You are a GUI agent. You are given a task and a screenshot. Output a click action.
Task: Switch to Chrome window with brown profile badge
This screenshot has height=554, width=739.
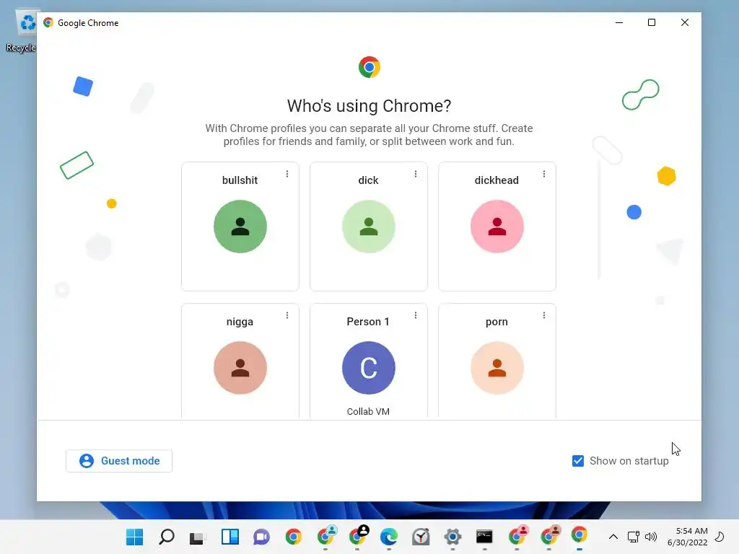point(549,536)
